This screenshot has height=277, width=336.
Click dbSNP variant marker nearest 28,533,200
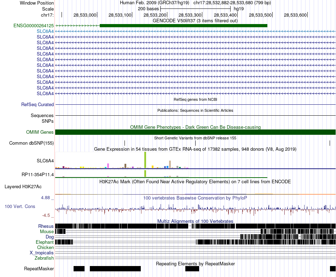[125, 143]
